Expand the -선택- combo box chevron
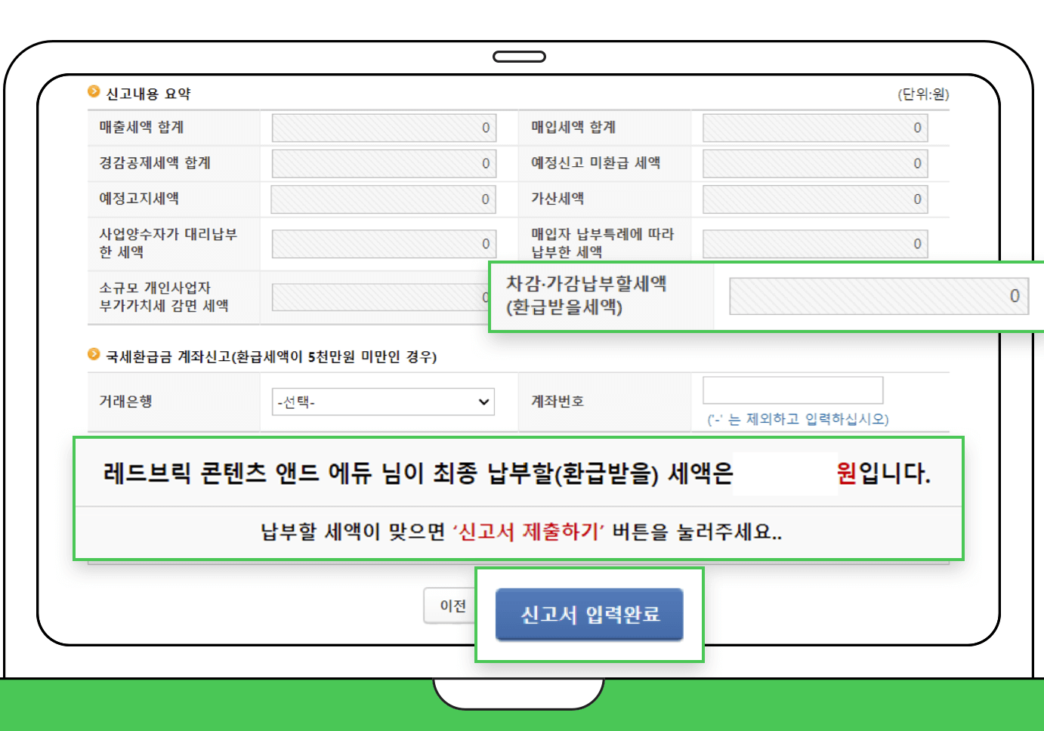 tap(483, 401)
